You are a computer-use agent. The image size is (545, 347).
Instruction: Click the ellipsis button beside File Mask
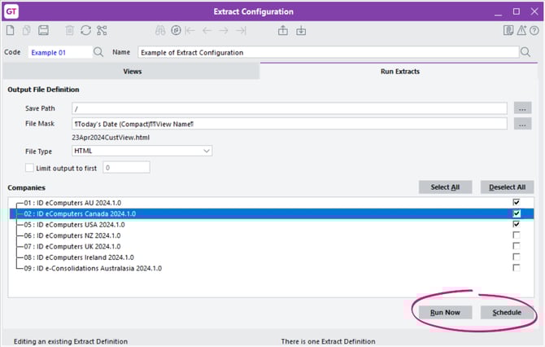[x=522, y=124]
